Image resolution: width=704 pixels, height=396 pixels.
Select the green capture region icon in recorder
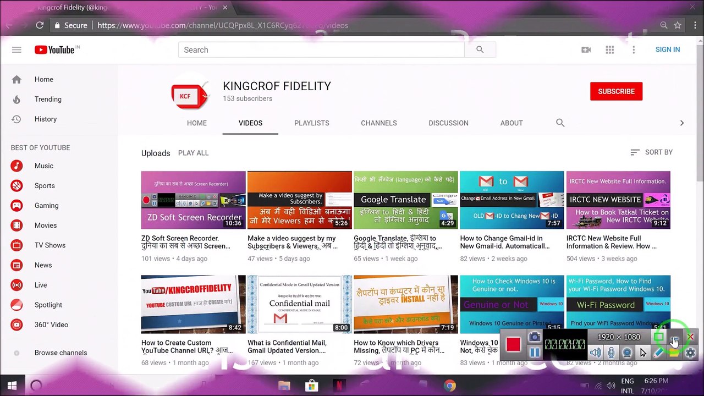coord(658,337)
